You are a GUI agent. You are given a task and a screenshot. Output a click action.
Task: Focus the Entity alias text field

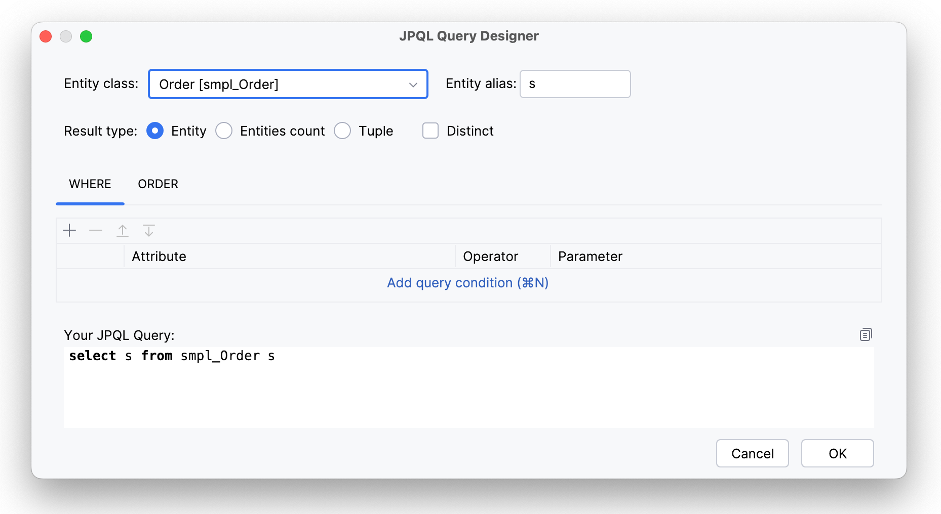(575, 84)
